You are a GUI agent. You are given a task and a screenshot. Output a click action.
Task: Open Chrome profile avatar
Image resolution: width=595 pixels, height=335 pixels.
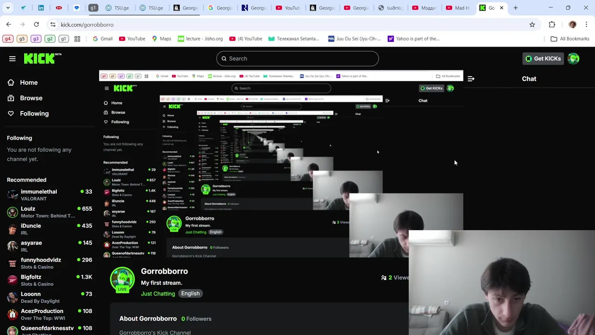pos(572,25)
